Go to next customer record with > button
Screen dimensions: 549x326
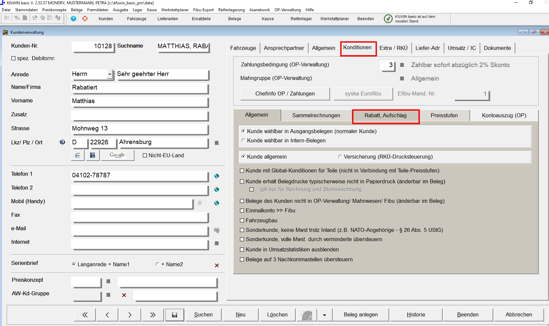tap(130, 315)
